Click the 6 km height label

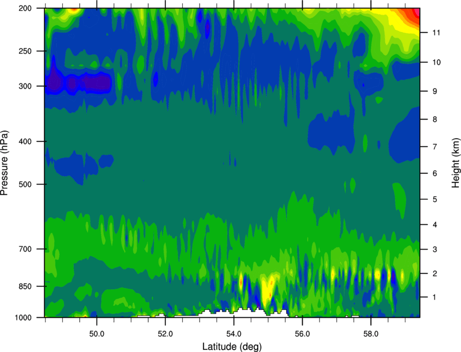point(435,173)
